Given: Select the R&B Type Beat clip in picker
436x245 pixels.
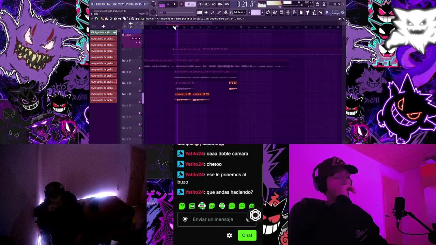Looking at the screenshot, I should [x=103, y=33].
